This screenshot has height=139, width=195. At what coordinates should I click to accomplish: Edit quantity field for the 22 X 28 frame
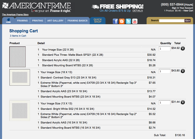coord(165,48)
